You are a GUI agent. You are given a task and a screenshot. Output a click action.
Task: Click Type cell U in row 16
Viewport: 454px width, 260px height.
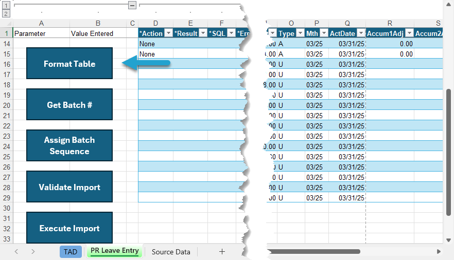click(x=291, y=64)
